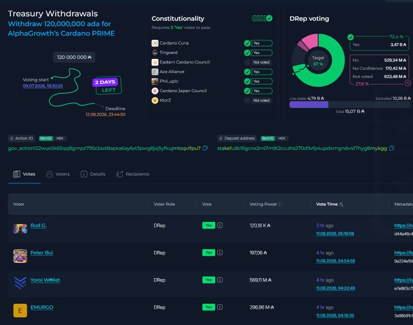Click the Ace Alliance logo
Screen dimensions: 413x325
[x=155, y=72]
